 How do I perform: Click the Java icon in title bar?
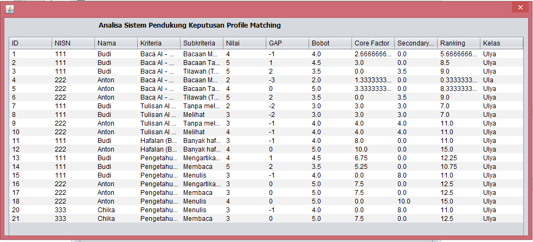click(x=10, y=9)
